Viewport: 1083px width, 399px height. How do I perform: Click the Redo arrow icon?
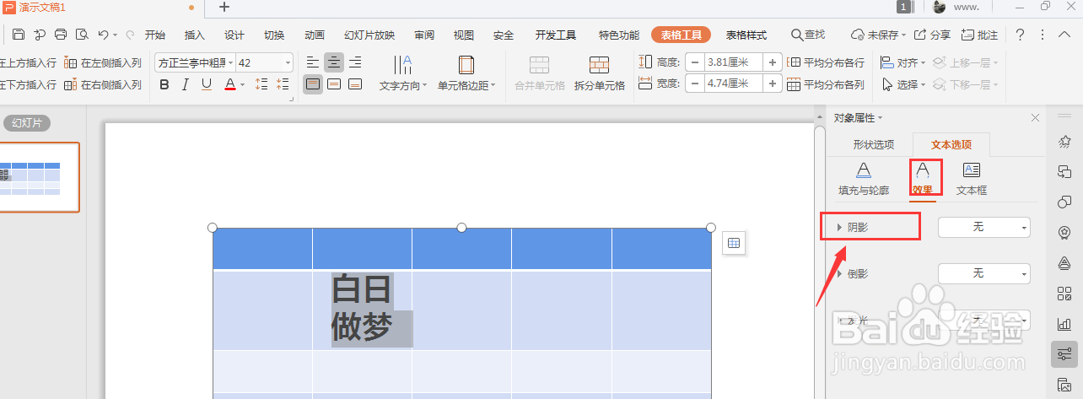coord(130,35)
